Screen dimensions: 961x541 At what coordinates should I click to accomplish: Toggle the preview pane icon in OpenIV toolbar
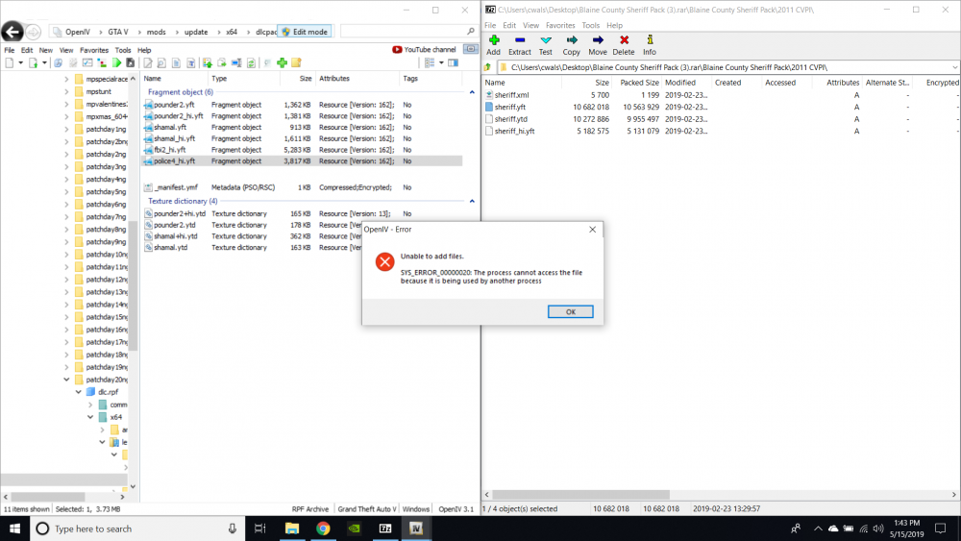453,63
